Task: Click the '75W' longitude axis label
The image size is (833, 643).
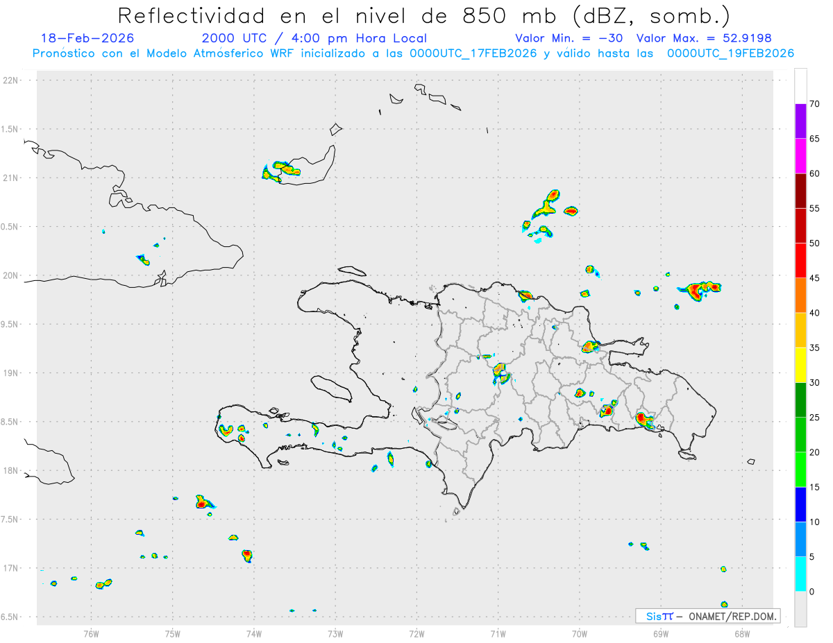Action: pyautogui.click(x=173, y=633)
